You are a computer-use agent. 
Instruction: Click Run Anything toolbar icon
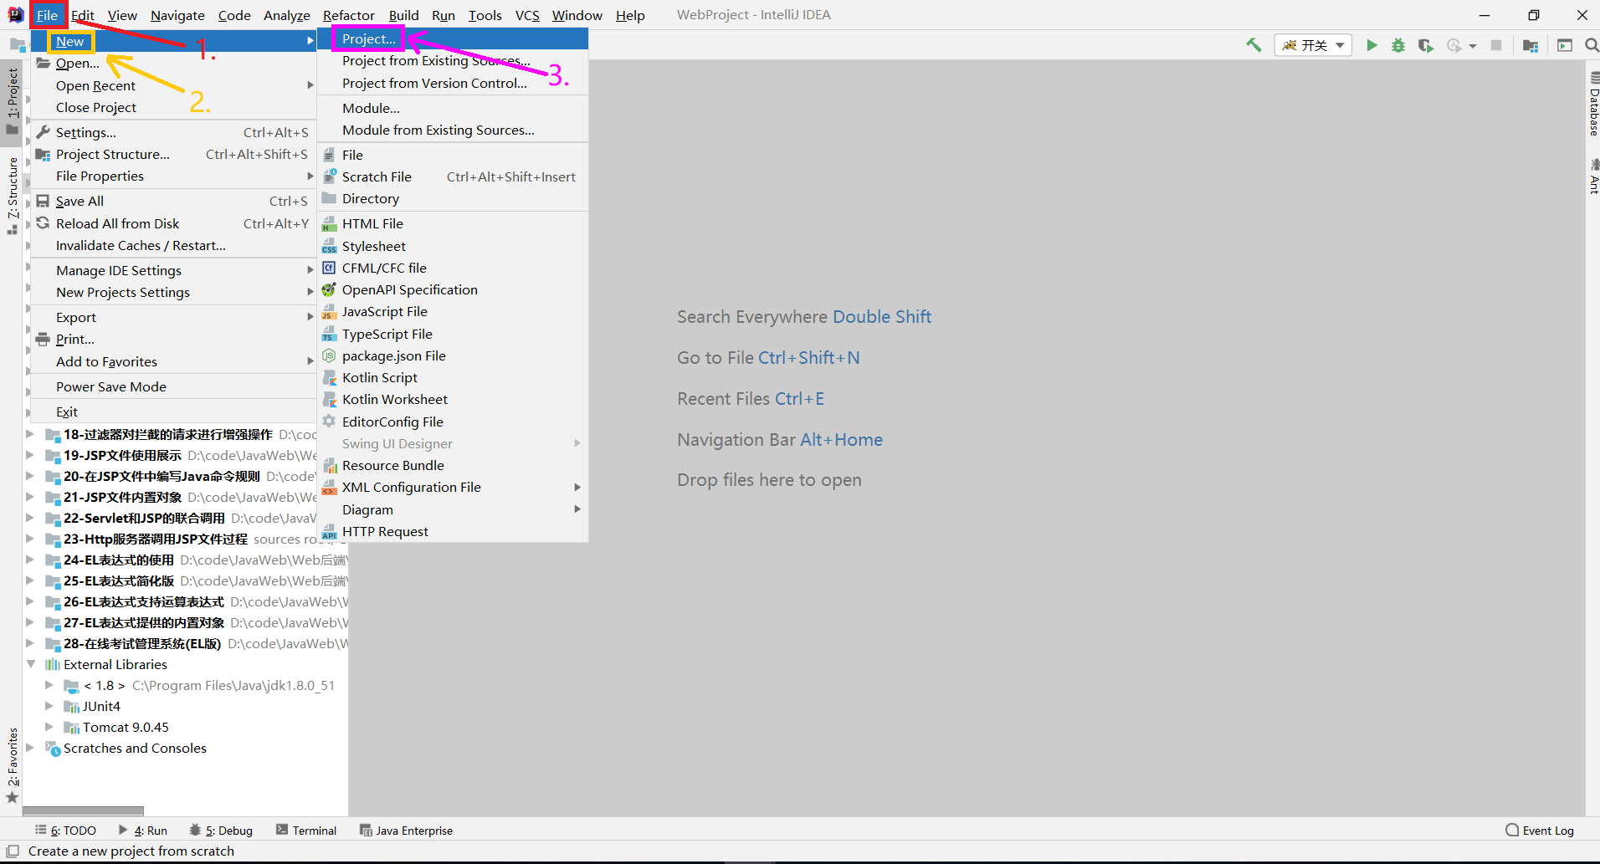(x=1565, y=45)
